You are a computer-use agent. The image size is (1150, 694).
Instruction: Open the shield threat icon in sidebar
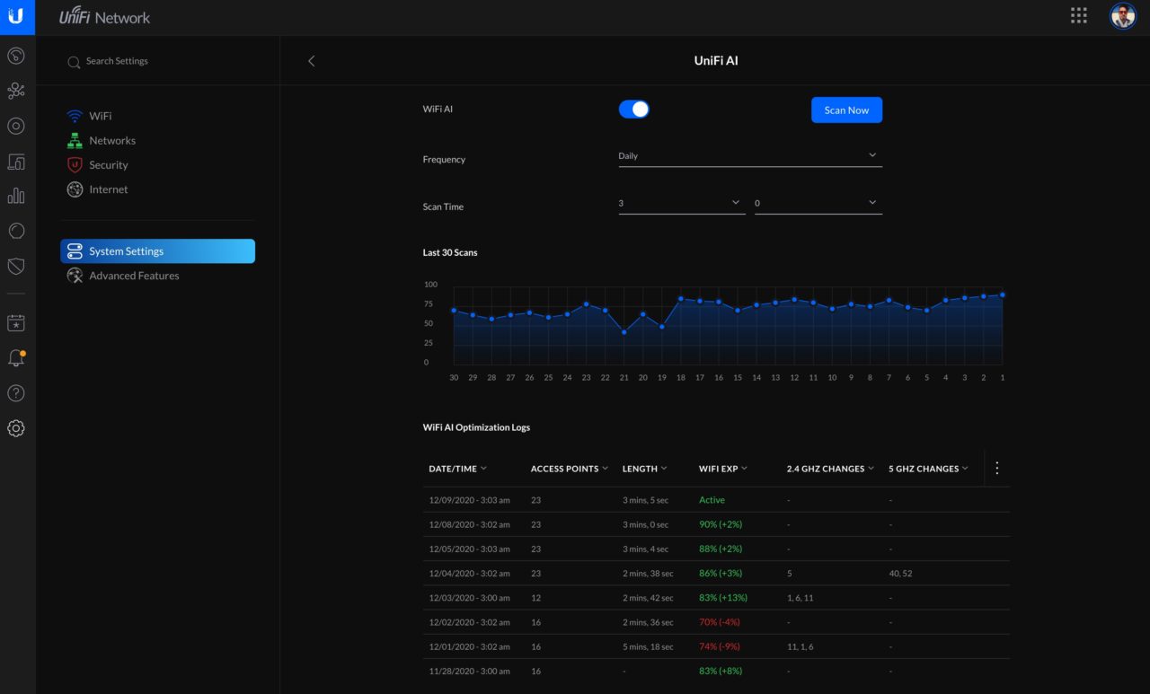tap(16, 266)
